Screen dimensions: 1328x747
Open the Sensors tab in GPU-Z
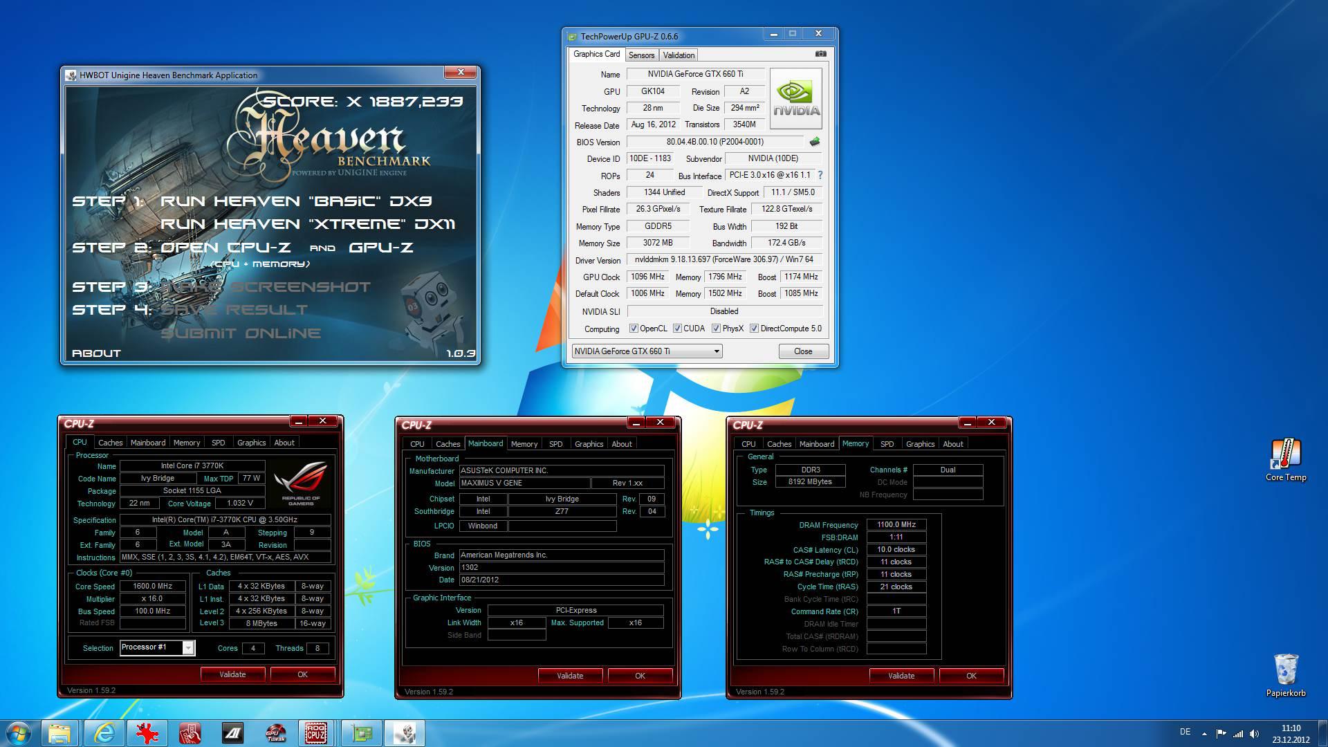[641, 55]
